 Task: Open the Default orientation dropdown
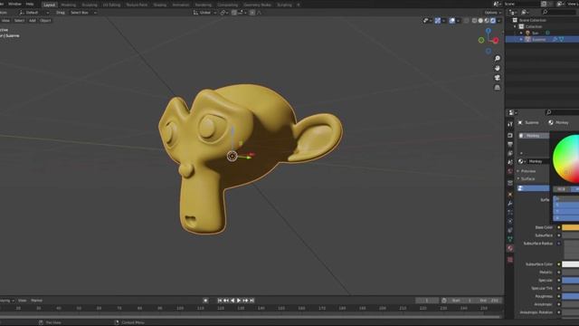[x=34, y=13]
